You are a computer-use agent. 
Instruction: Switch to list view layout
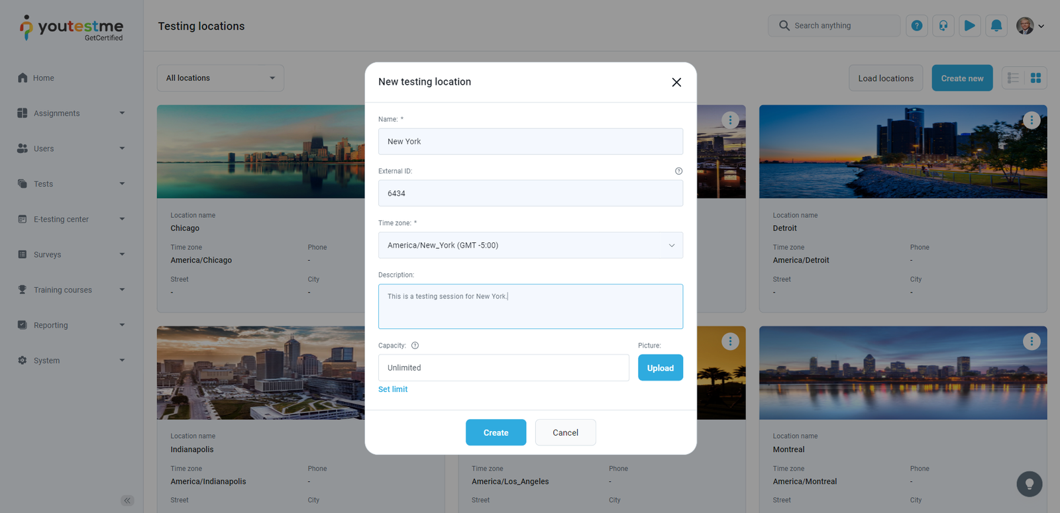[1014, 78]
